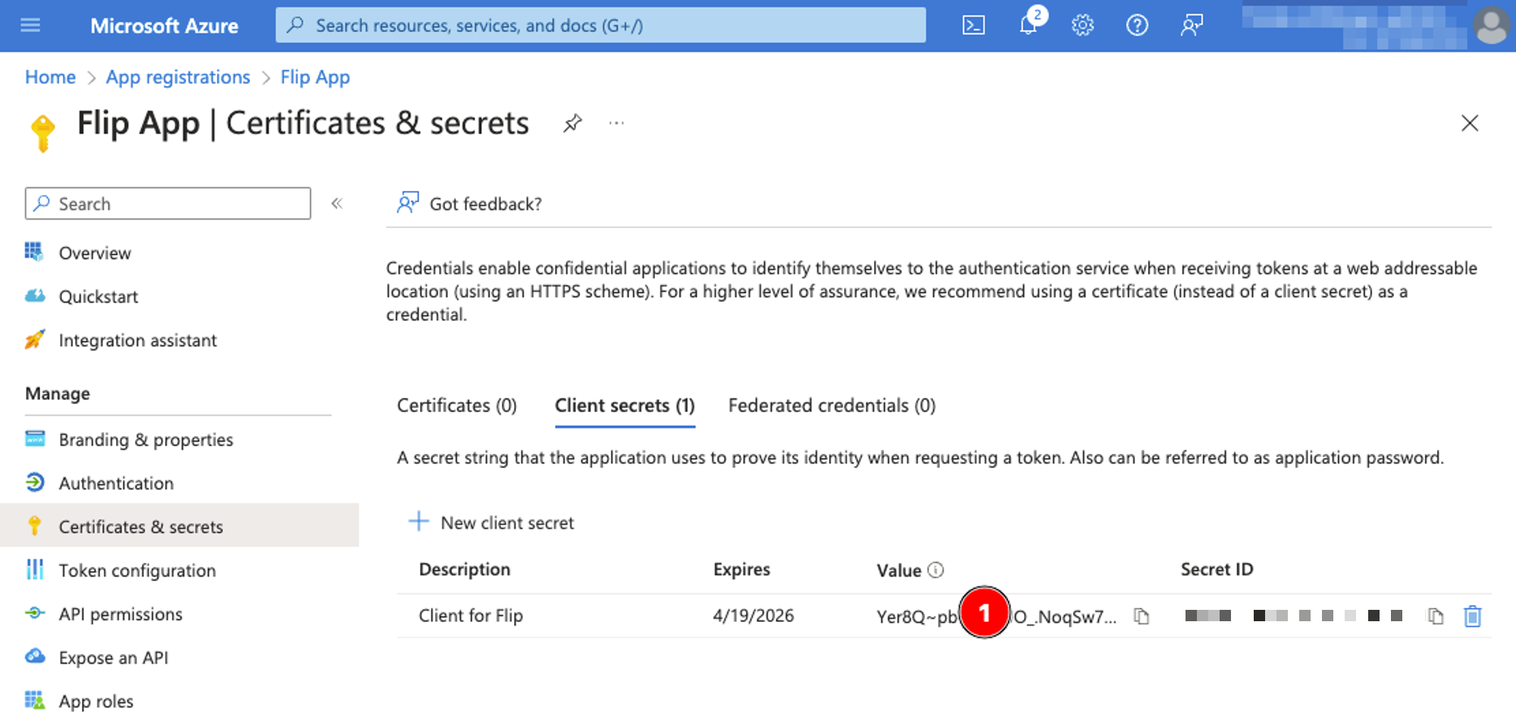Screen dimensions: 1516x725
Task: Click the API permissions icon
Action: 35,613
